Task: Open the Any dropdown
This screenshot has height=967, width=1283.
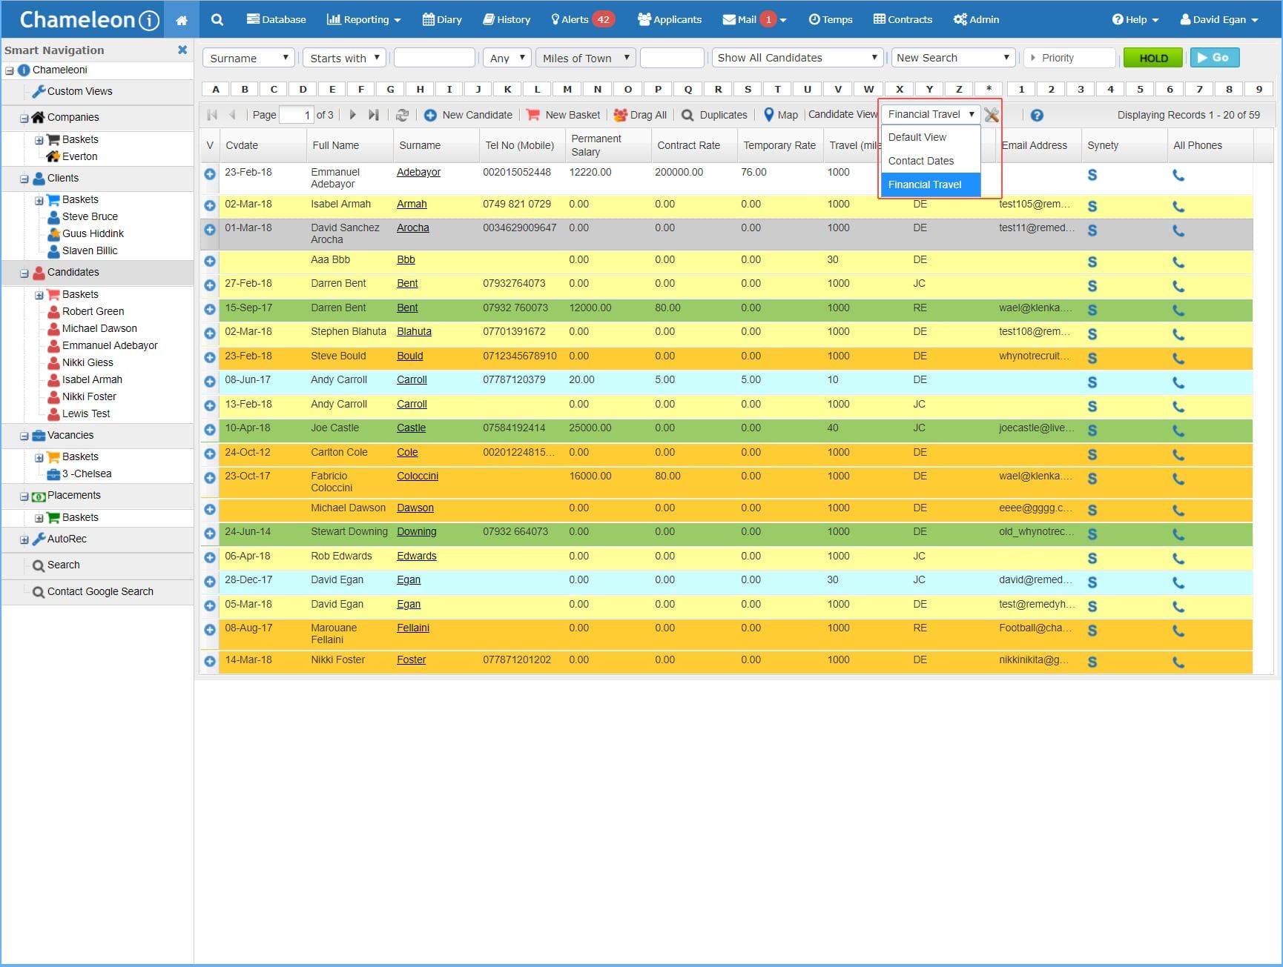Action: [x=507, y=58]
